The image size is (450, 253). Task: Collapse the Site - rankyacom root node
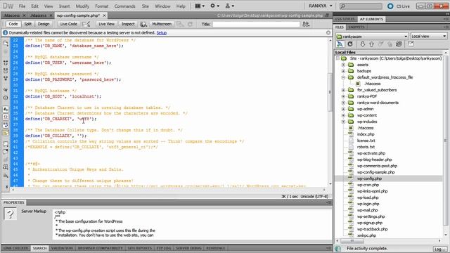(x=337, y=58)
